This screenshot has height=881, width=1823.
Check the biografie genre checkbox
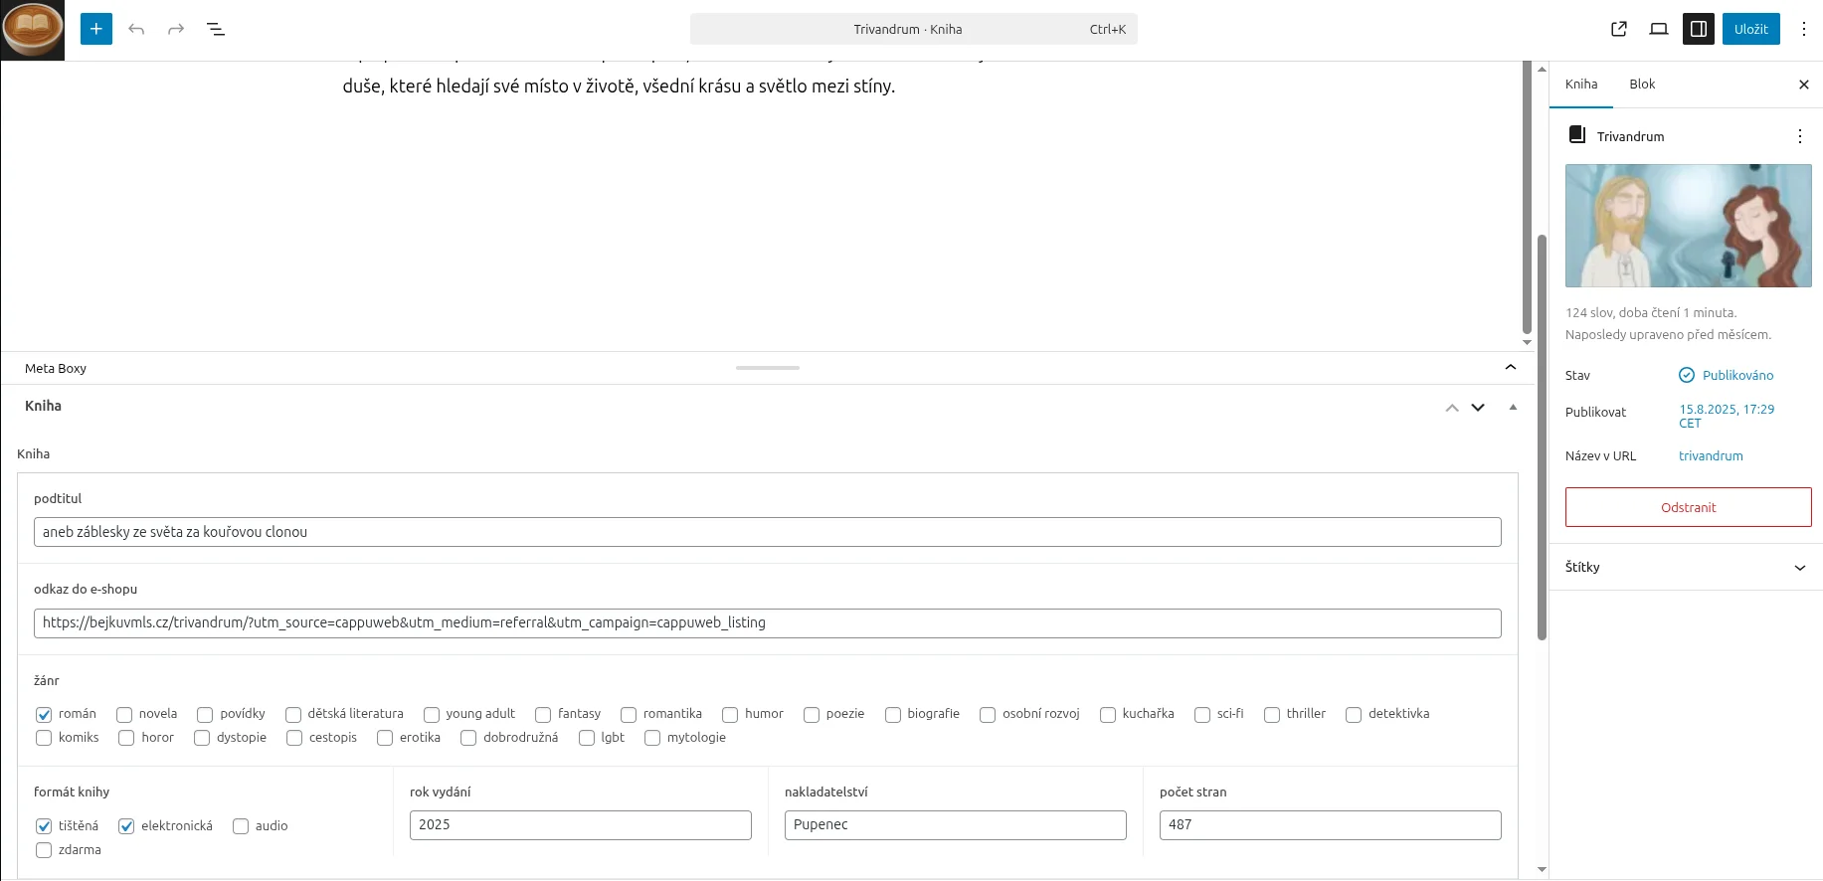[893, 714]
